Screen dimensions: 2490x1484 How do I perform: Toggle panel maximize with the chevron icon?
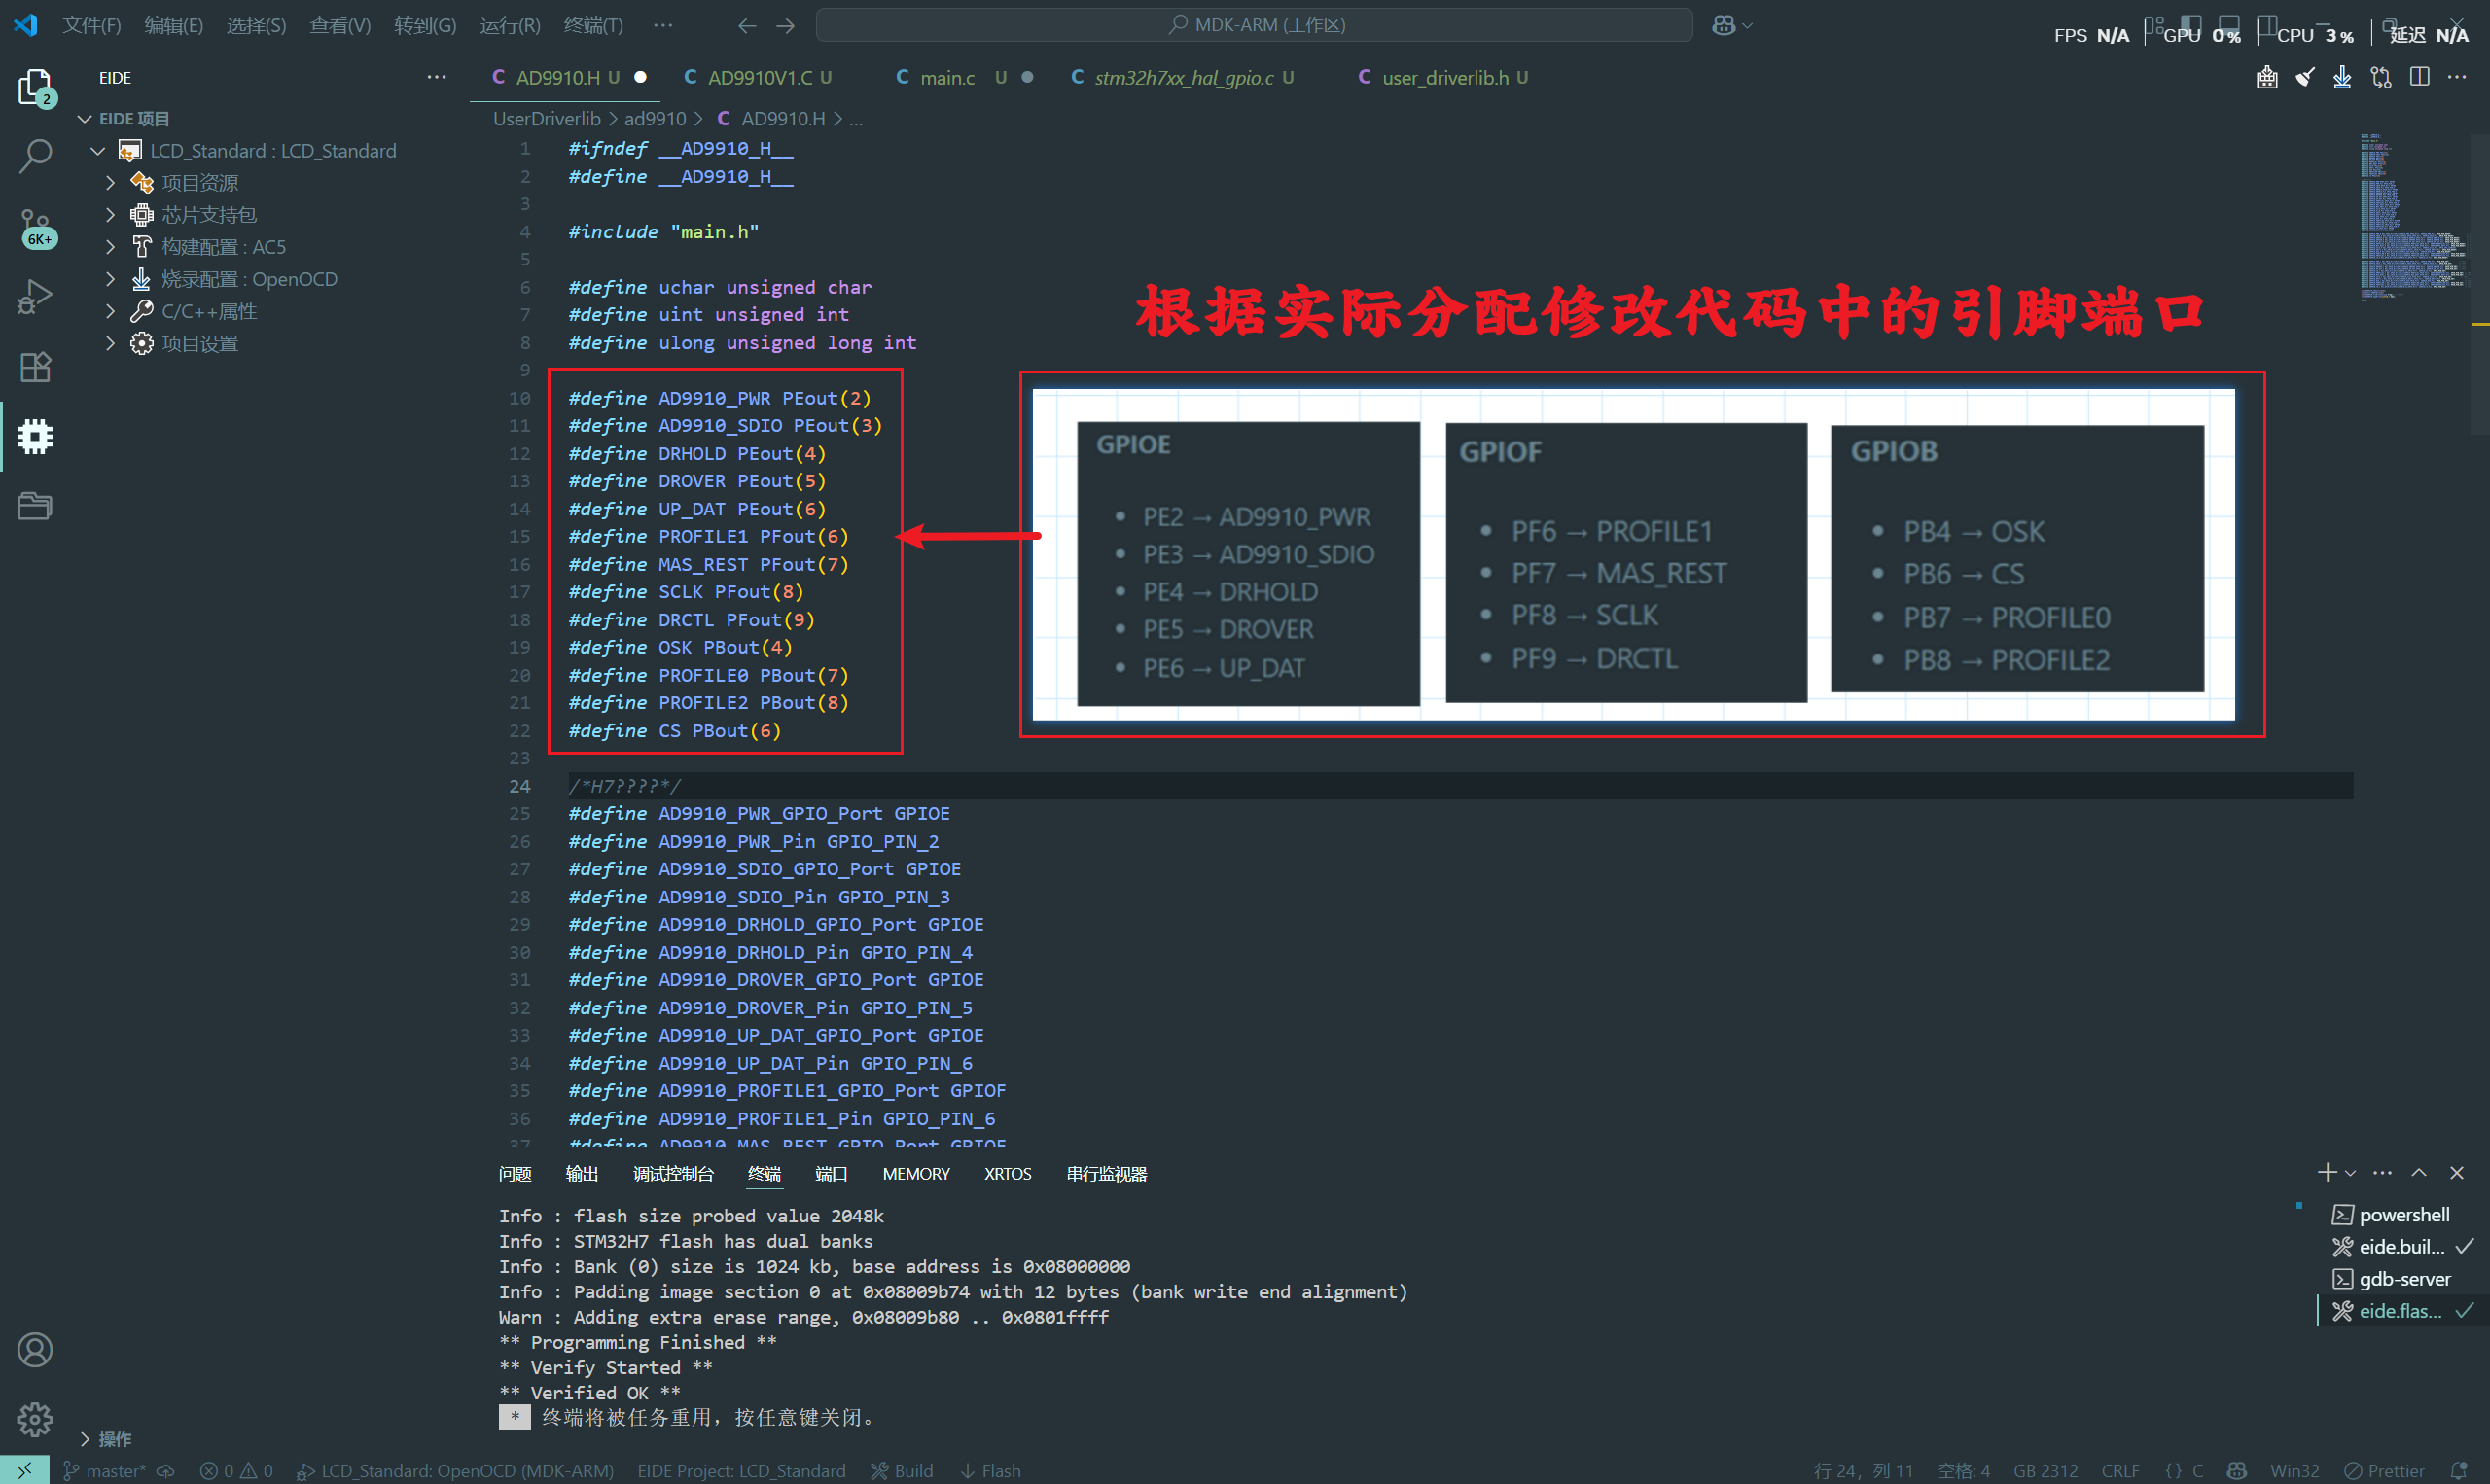(x=2420, y=1172)
